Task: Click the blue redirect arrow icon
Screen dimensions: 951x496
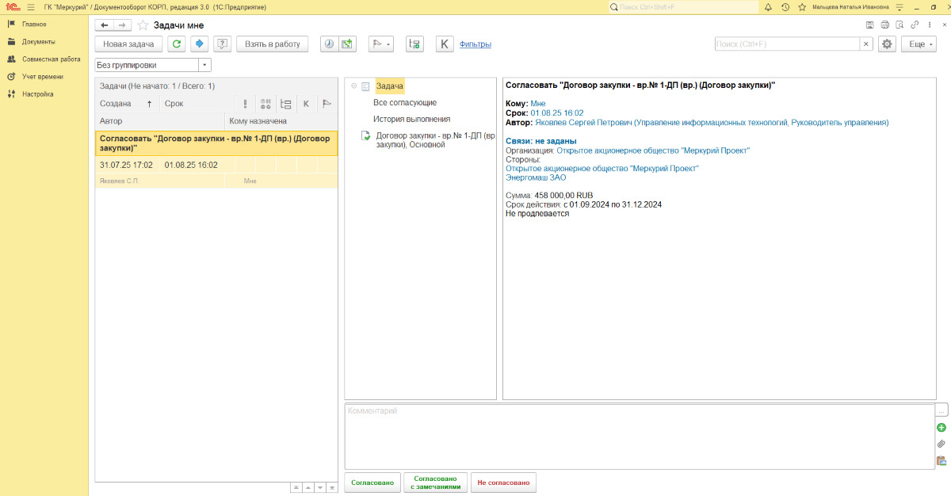Action: (x=200, y=44)
